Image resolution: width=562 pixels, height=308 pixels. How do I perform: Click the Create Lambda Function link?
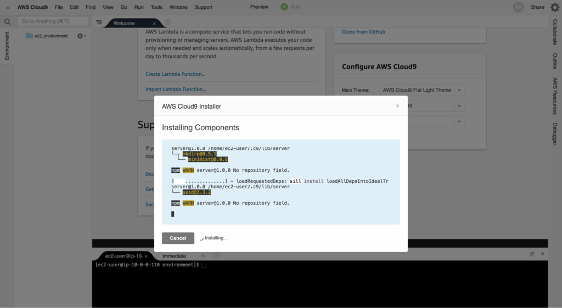pyautogui.click(x=175, y=74)
